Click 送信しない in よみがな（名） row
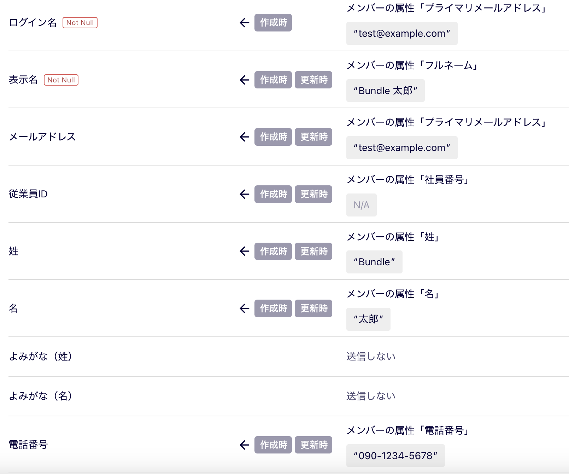Screen dimensions: 569x474 tap(371, 396)
